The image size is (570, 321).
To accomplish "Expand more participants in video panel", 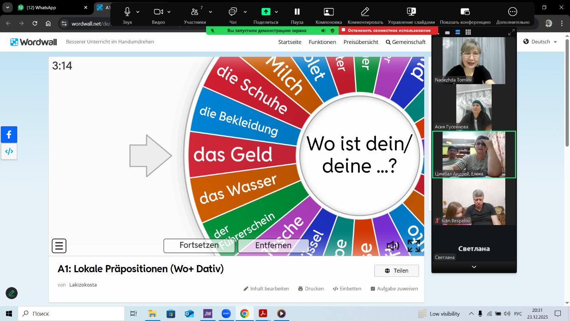I will click(x=474, y=267).
